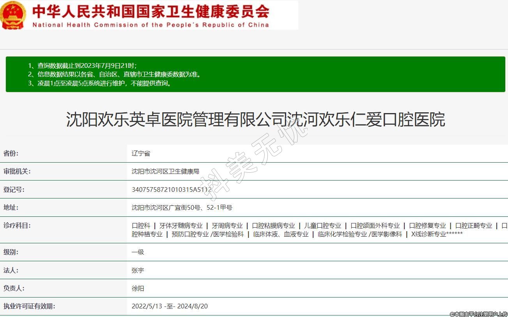
Task: Click the national emblem logo icon
Action: 13,16
